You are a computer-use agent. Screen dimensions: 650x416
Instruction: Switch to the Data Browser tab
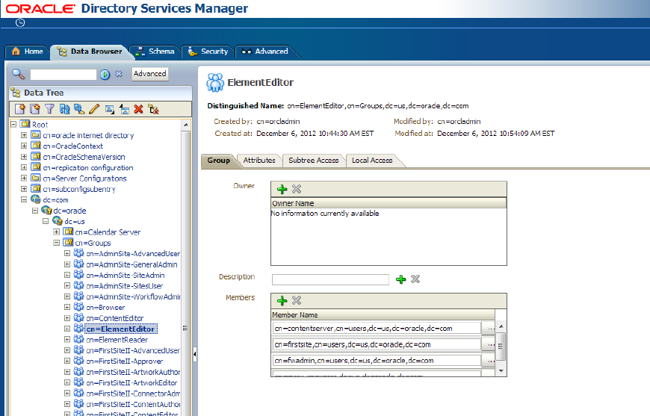pyautogui.click(x=90, y=52)
